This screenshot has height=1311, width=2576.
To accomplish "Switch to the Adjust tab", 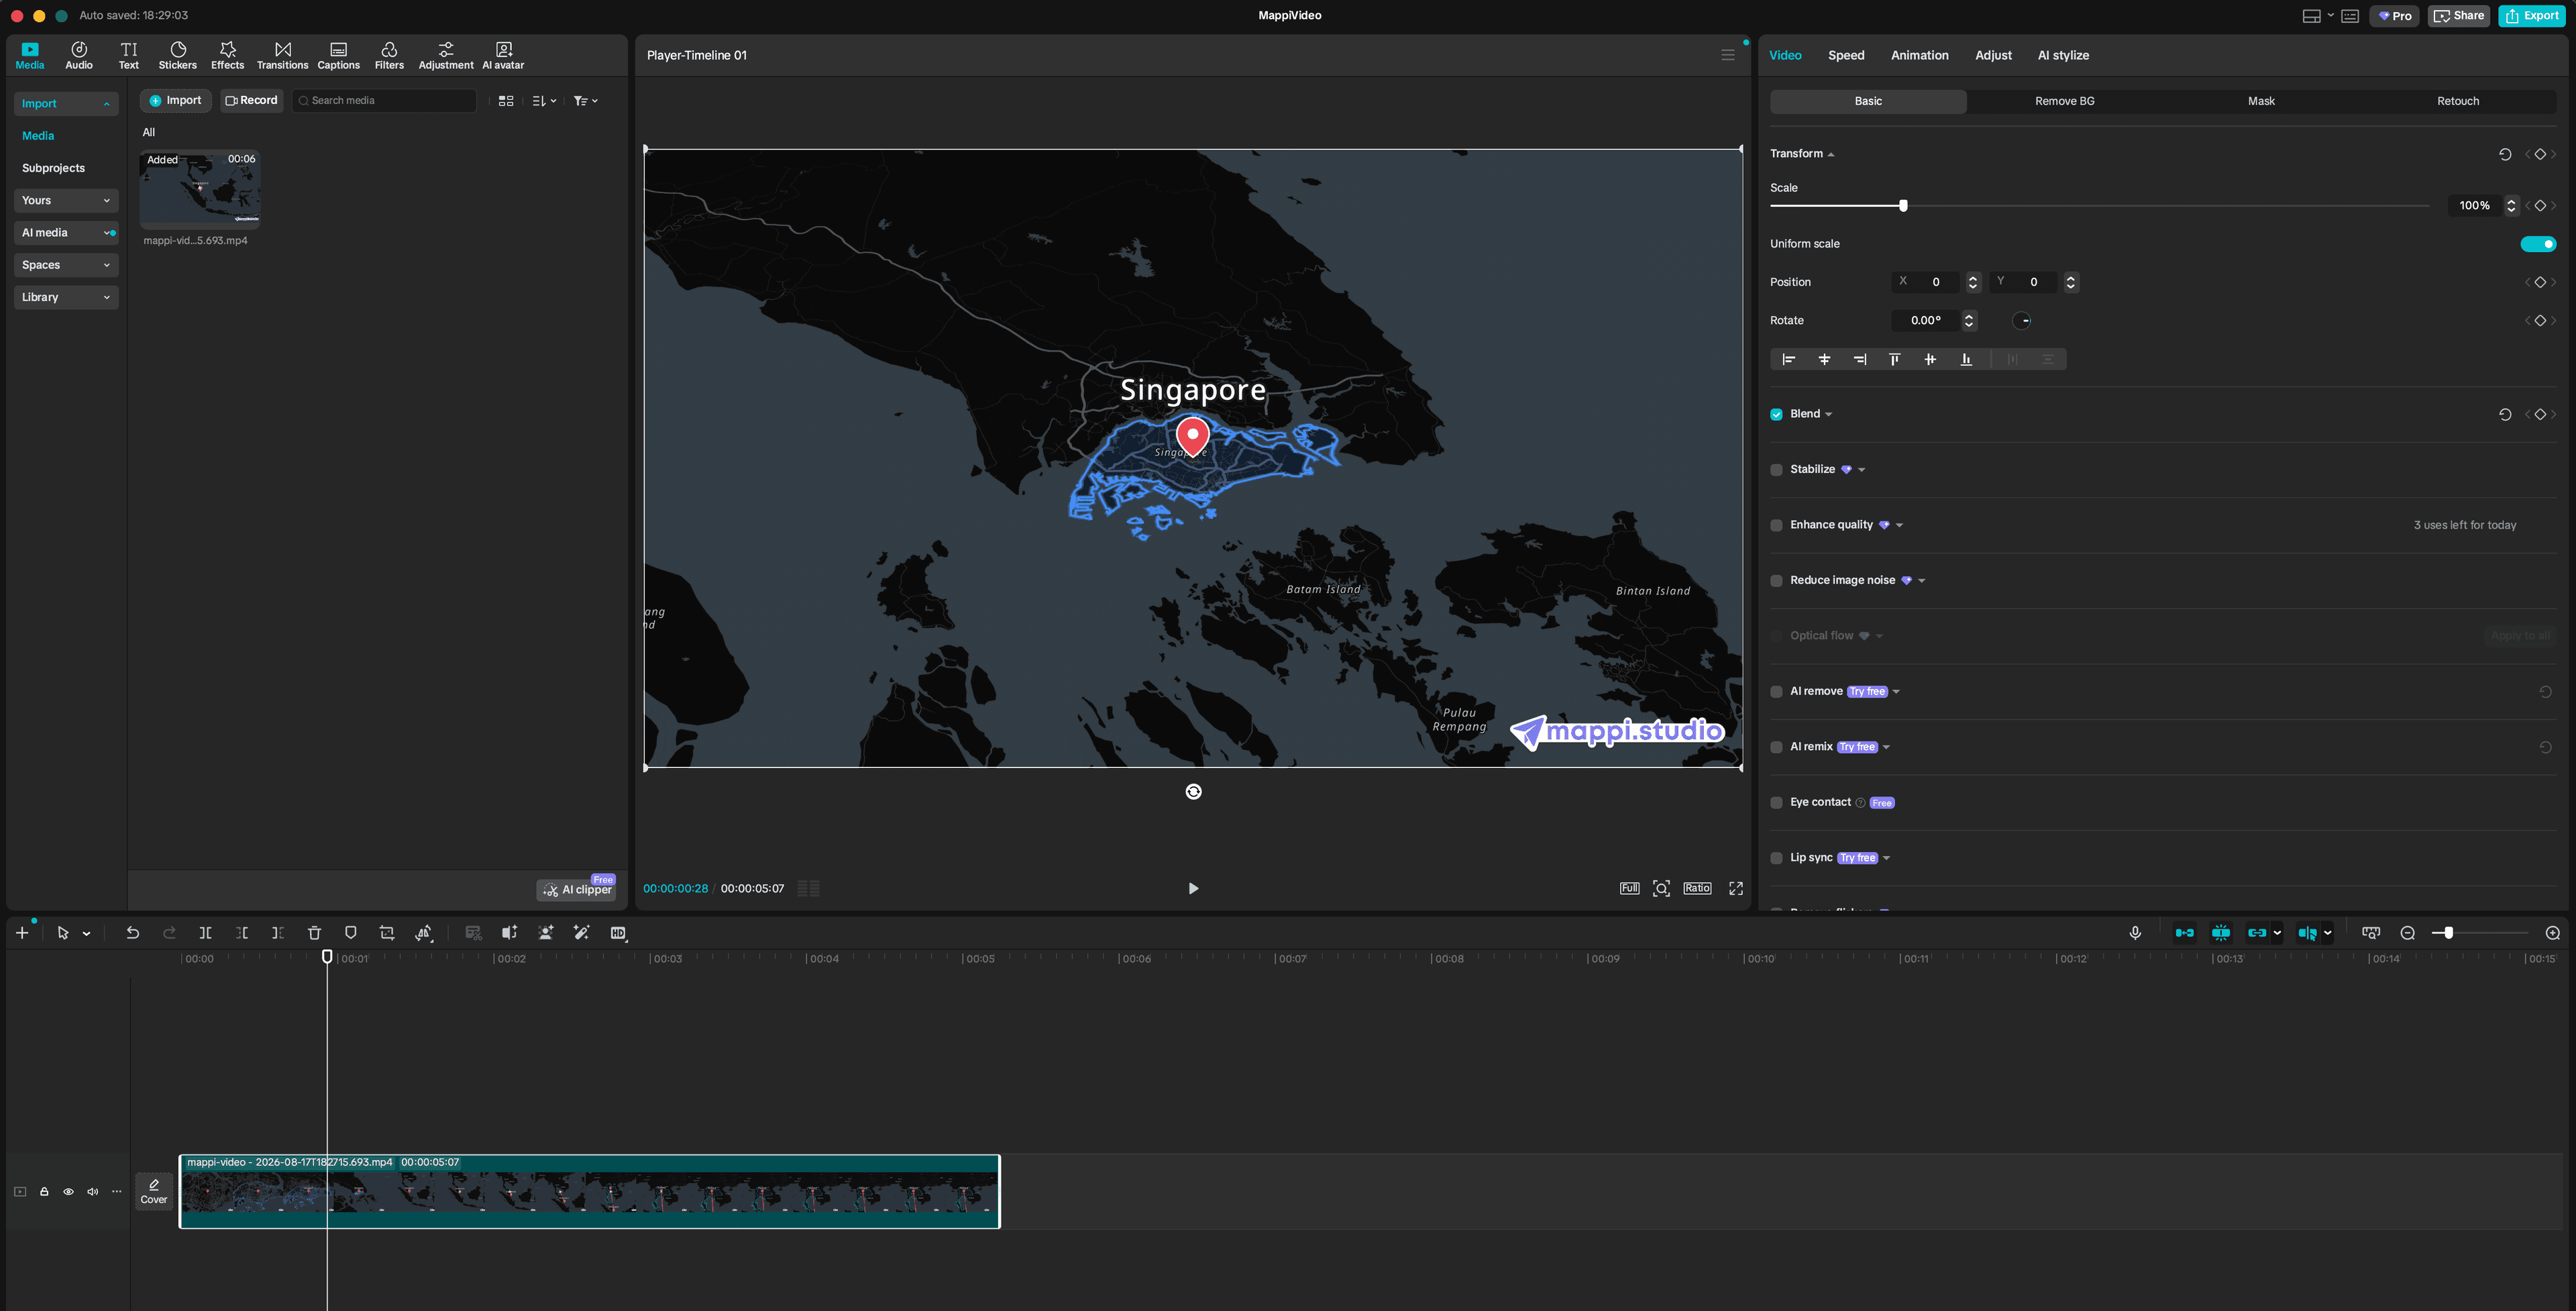I will coord(1993,55).
